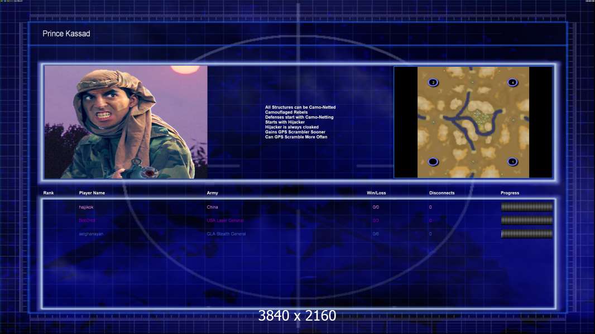Click 'Defenses start with Camo-Netting' line

[299, 117]
